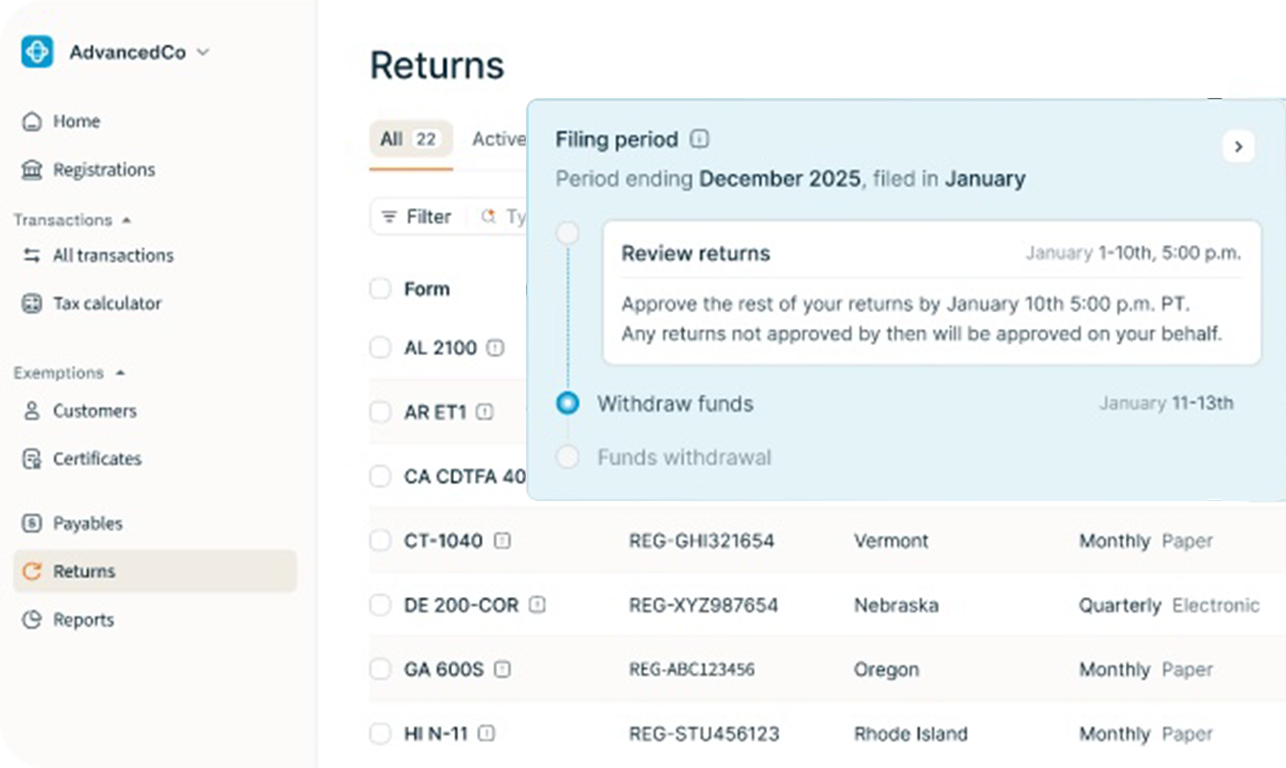Screen dimensions: 1286x768
Task: Click the next arrow on Filing period panel
Action: (x=1238, y=146)
